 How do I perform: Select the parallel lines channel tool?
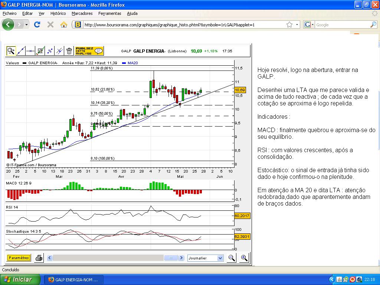pos(59,51)
